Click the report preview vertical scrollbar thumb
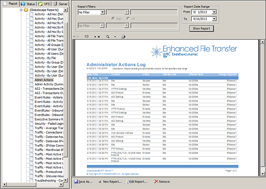 click(262, 105)
